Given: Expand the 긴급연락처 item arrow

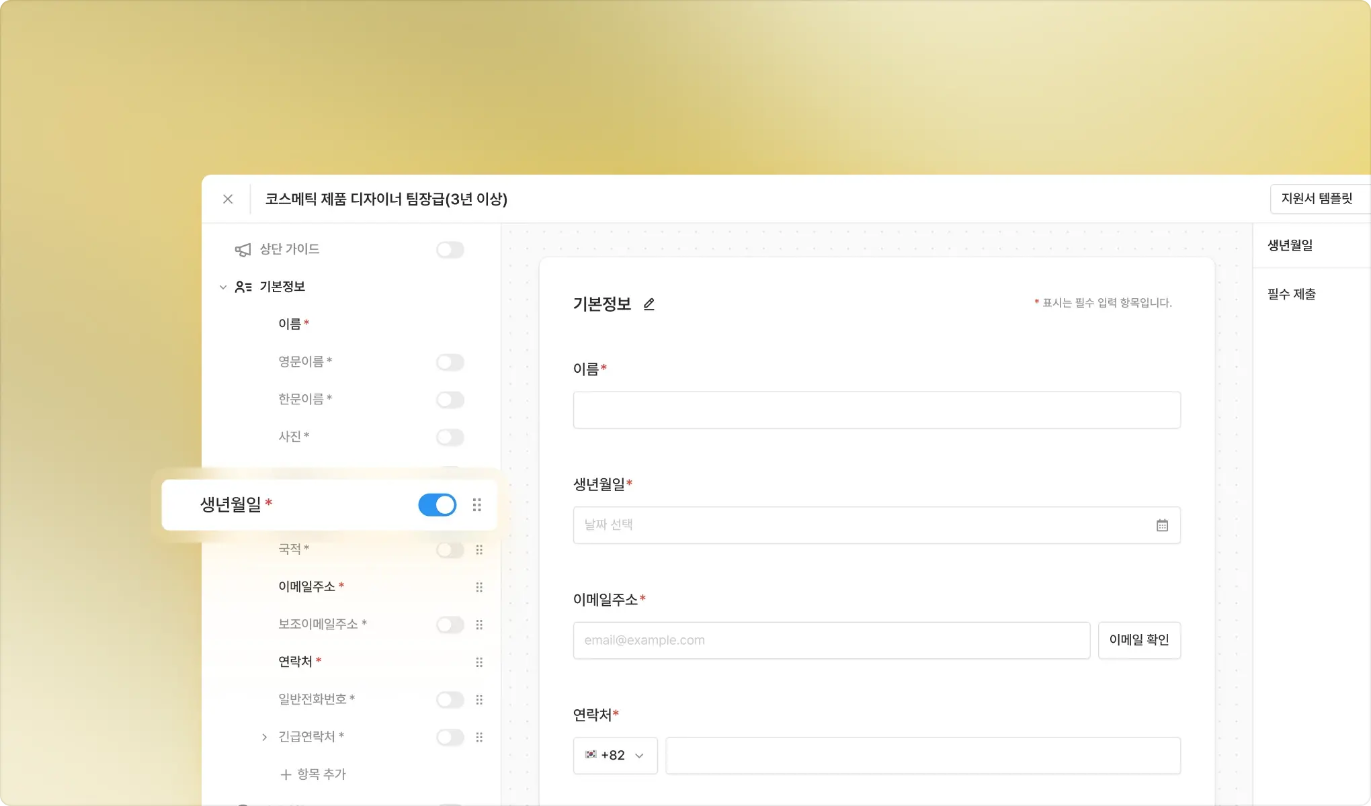Looking at the screenshot, I should coord(264,737).
